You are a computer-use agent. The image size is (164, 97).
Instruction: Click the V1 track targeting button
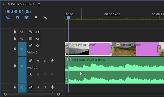point(22,49)
